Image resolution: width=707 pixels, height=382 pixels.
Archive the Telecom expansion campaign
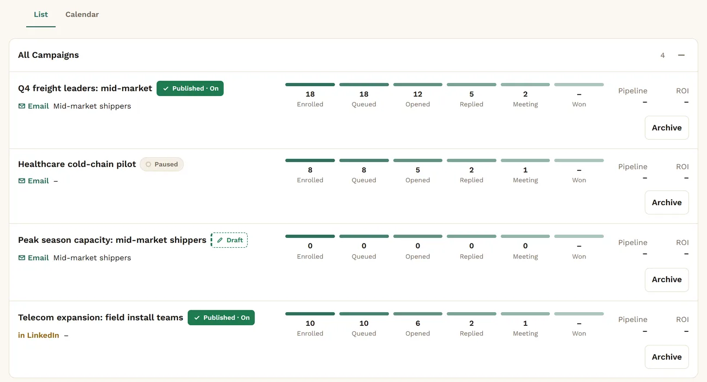click(667, 357)
